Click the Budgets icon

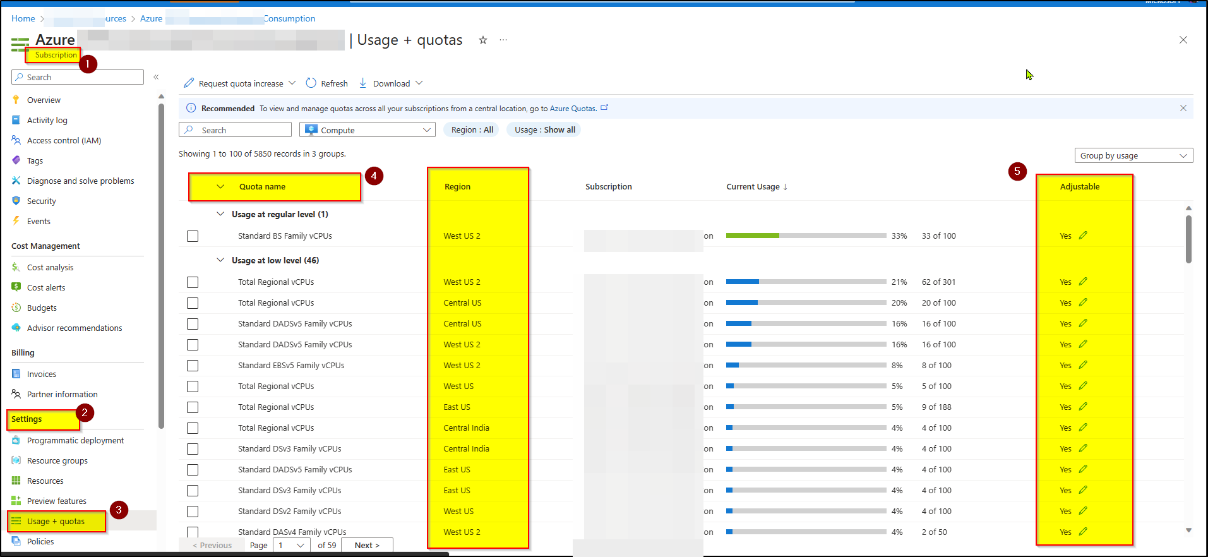(x=16, y=308)
